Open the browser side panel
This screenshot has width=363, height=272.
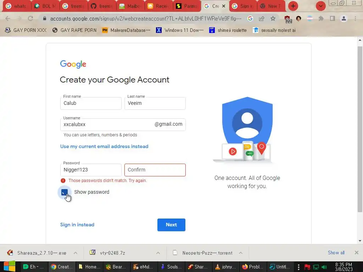333,18
